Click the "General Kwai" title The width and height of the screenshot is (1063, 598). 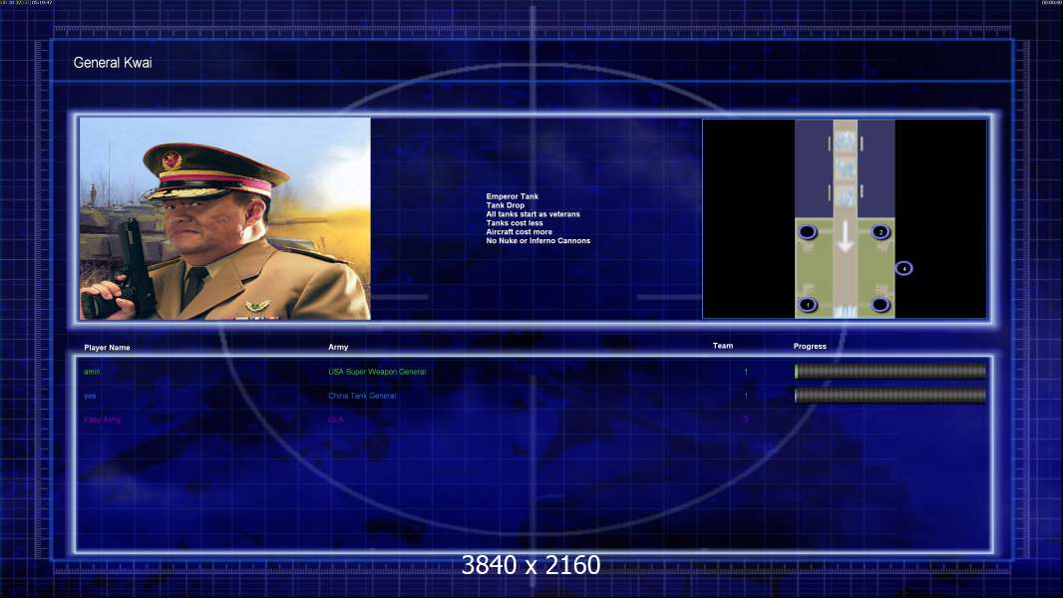pyautogui.click(x=113, y=63)
